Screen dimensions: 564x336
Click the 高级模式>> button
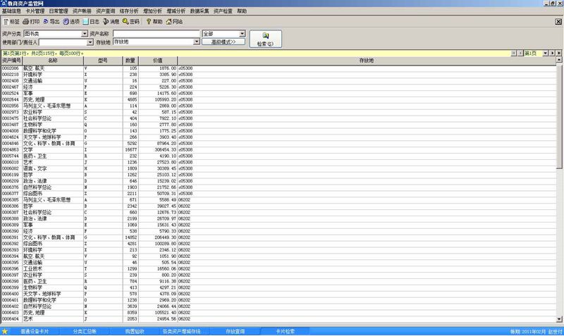223,42
